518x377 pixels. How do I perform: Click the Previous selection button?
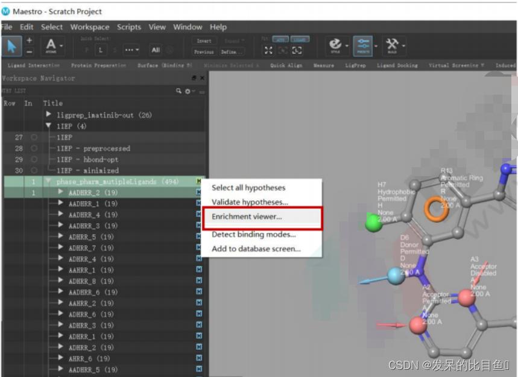point(204,52)
